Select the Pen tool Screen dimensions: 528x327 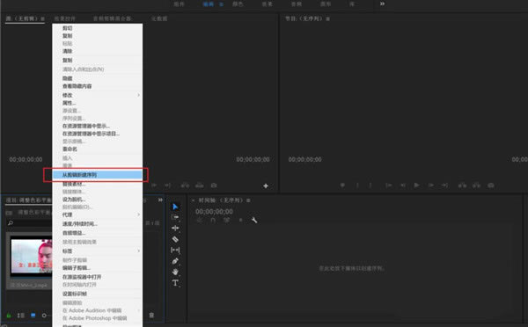[175, 261]
